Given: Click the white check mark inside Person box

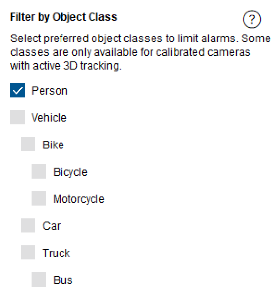Looking at the screenshot, I should [x=17, y=91].
